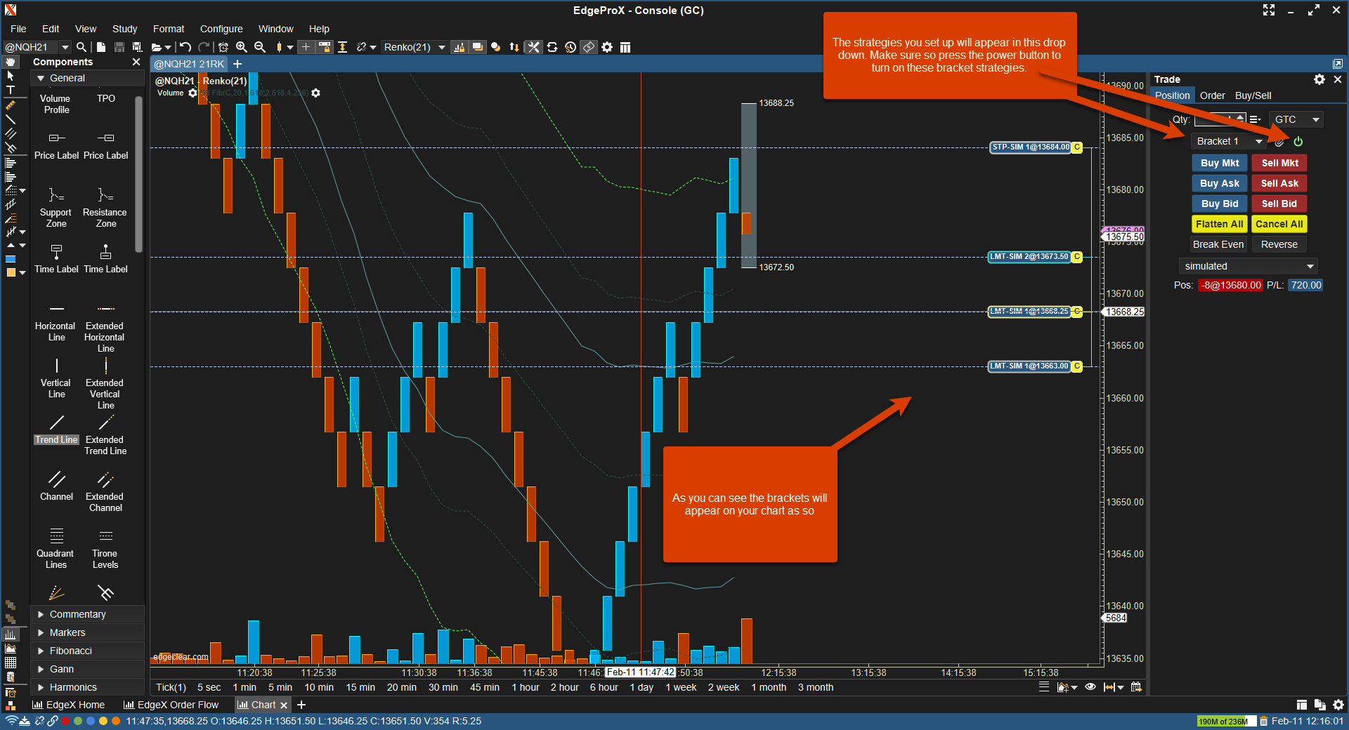Switch to the Buy/Sell tab

[1253, 95]
